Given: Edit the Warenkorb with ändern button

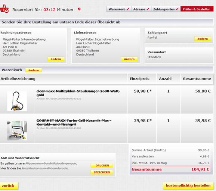Looking at the screenshot, I should [x=34, y=70].
